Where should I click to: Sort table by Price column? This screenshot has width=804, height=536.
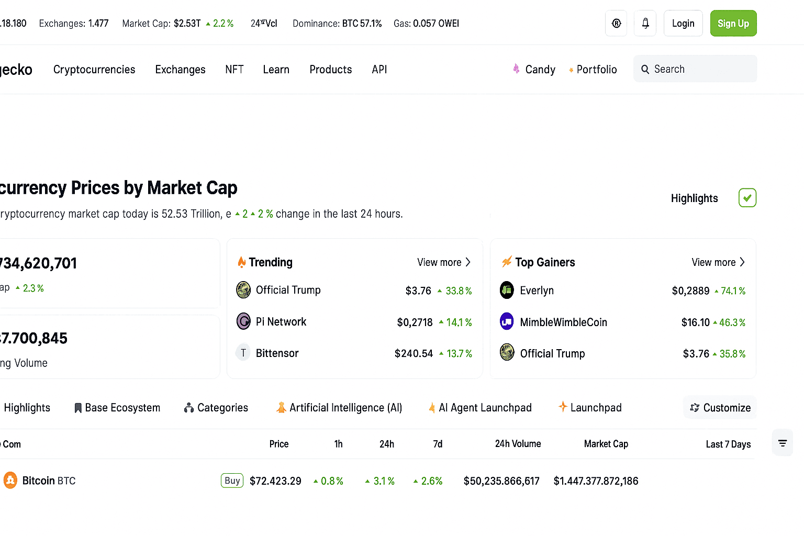[279, 444]
